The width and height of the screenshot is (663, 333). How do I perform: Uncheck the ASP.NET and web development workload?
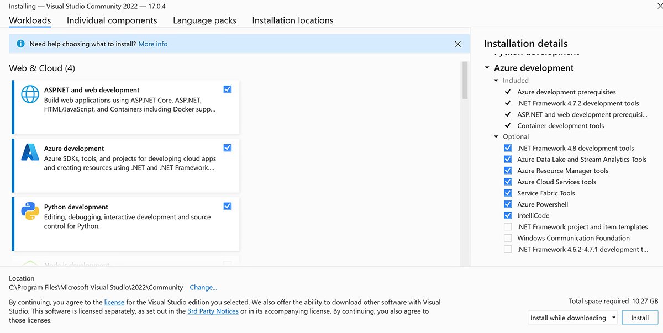tap(227, 89)
